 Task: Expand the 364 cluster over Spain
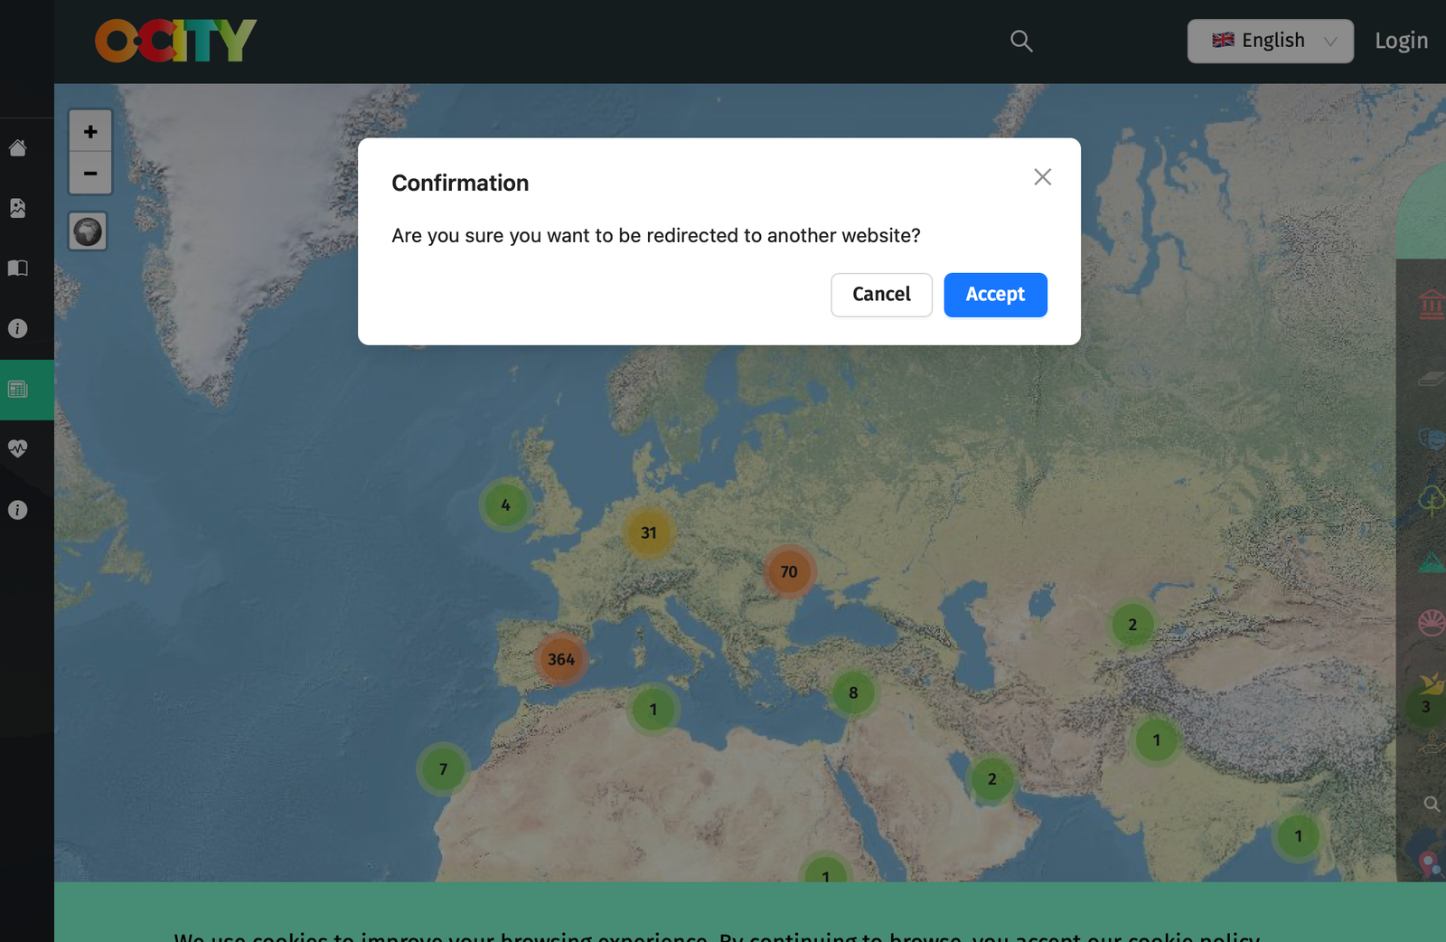(561, 660)
